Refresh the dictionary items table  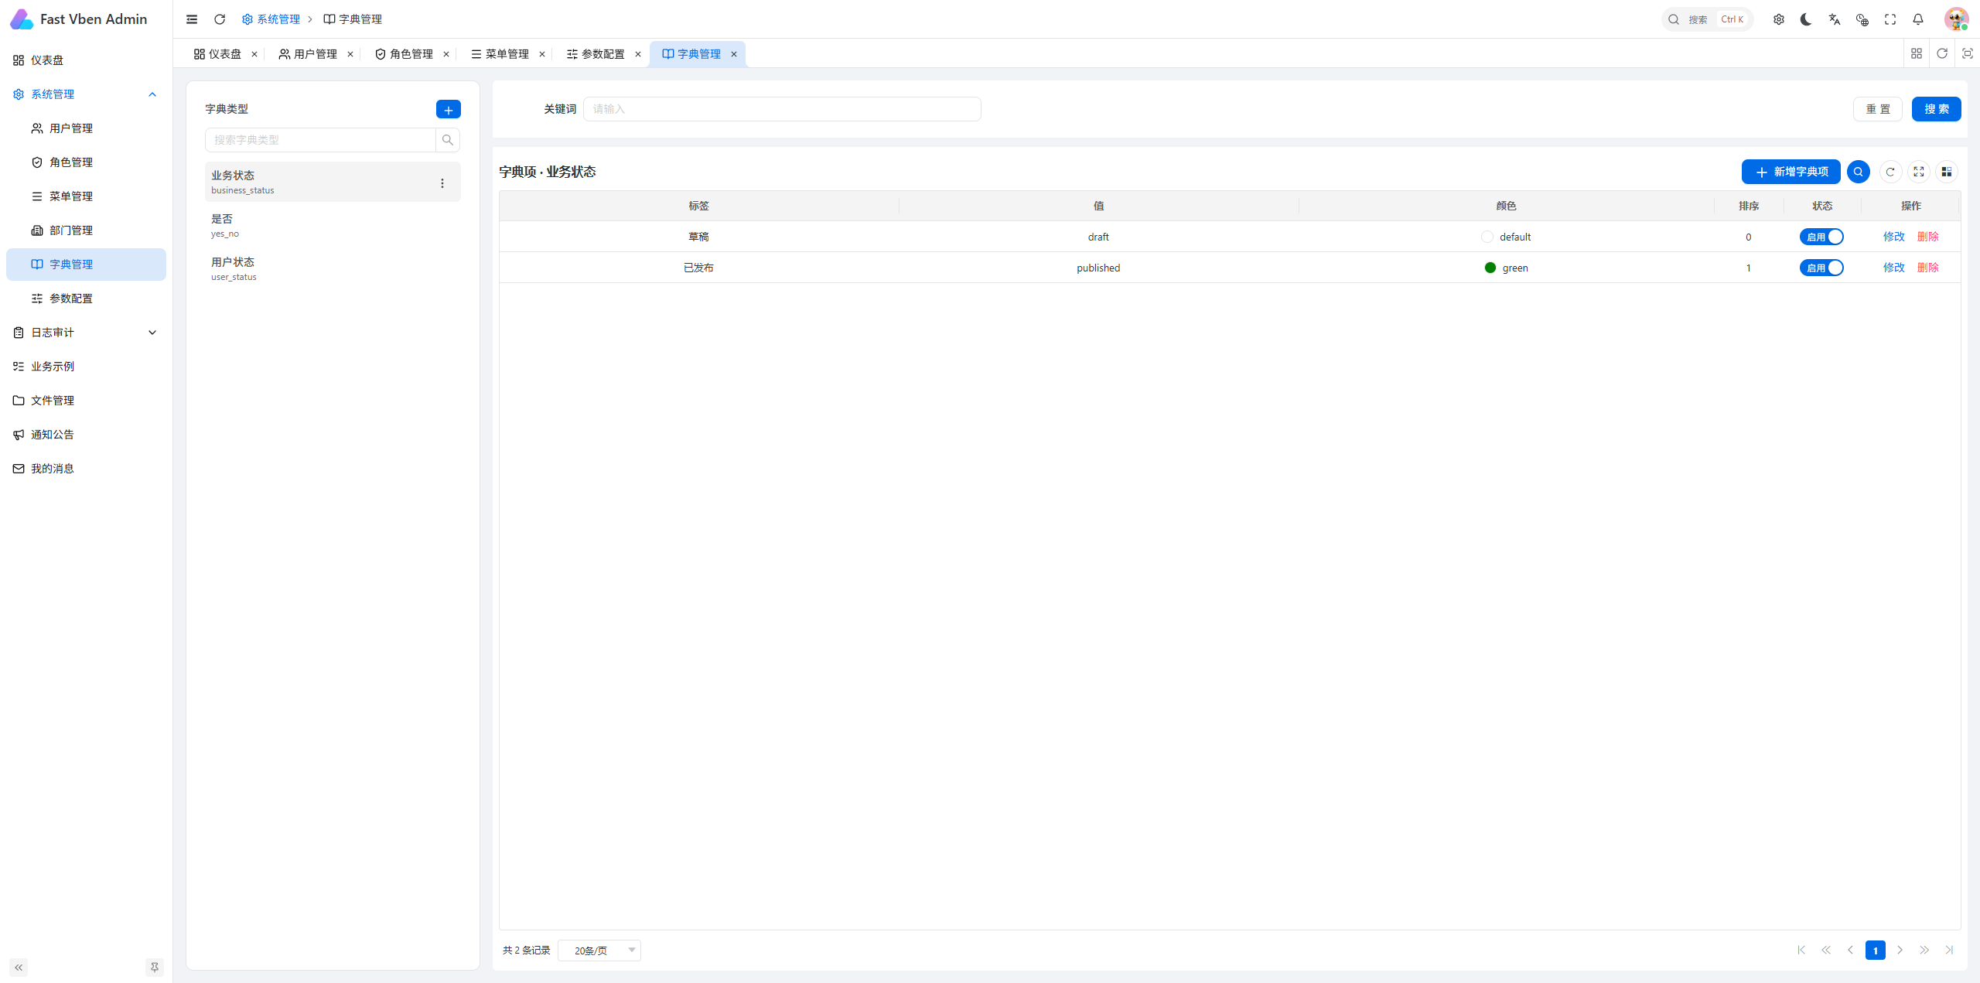(1890, 172)
